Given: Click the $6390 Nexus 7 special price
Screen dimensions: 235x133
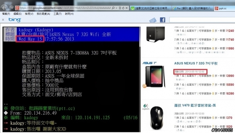Looking at the screenshot, I should coord(230,93).
